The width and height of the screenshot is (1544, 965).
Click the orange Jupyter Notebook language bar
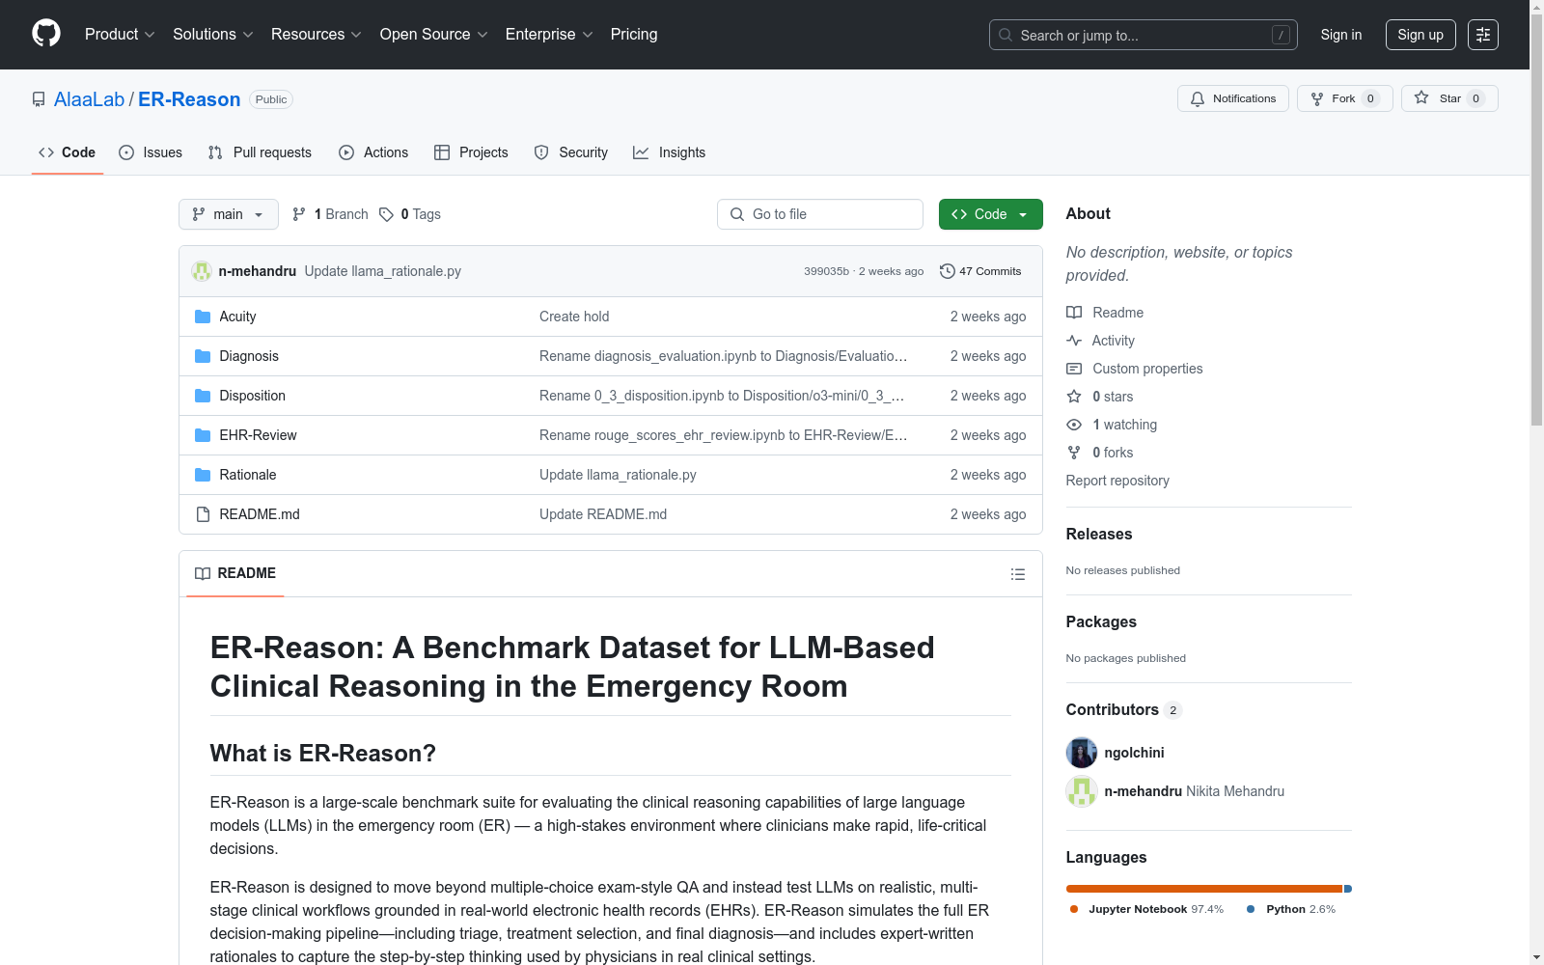[x=1204, y=889]
